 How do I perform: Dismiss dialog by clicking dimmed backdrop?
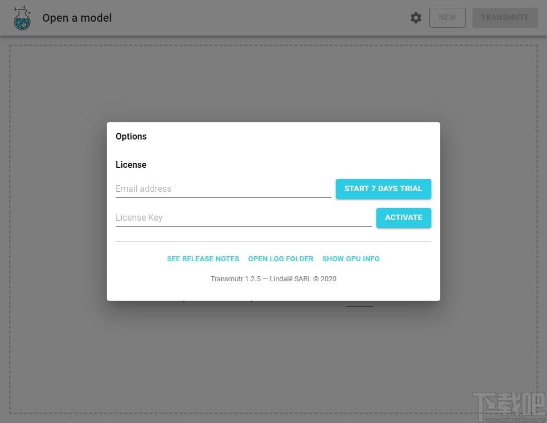tap(56, 209)
